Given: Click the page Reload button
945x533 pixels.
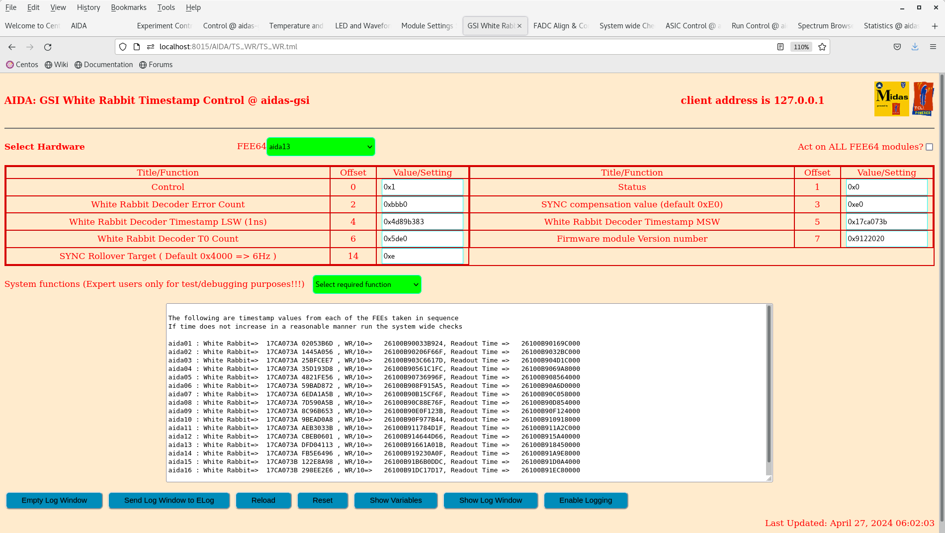Looking at the screenshot, I should [263, 501].
